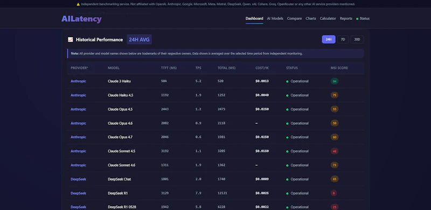Select the Claude Opus 4.5 model name
Viewport: 431px width, 210px height.
(120, 109)
